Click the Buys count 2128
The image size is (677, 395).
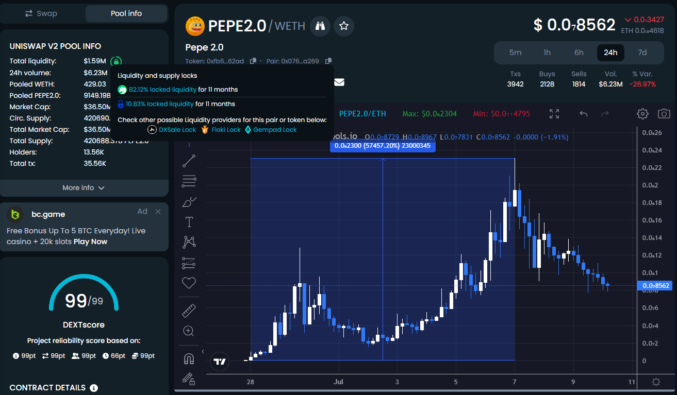(547, 84)
